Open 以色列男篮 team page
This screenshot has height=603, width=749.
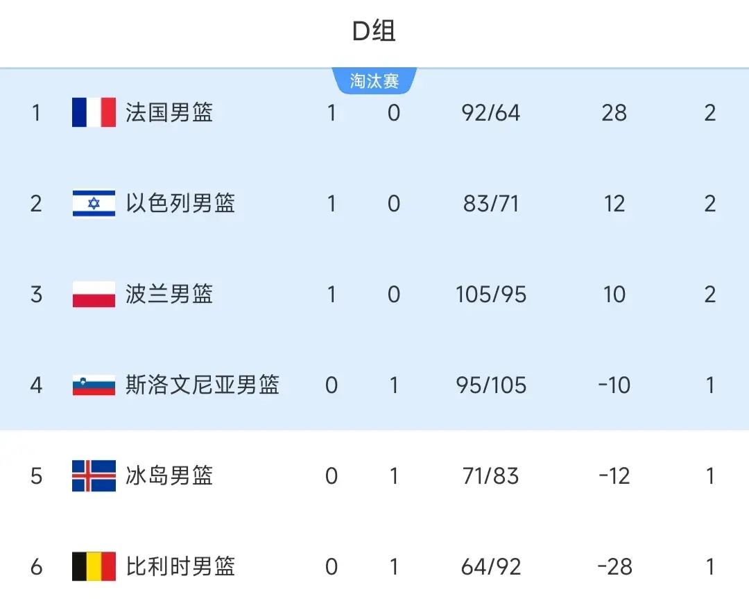tap(180, 204)
